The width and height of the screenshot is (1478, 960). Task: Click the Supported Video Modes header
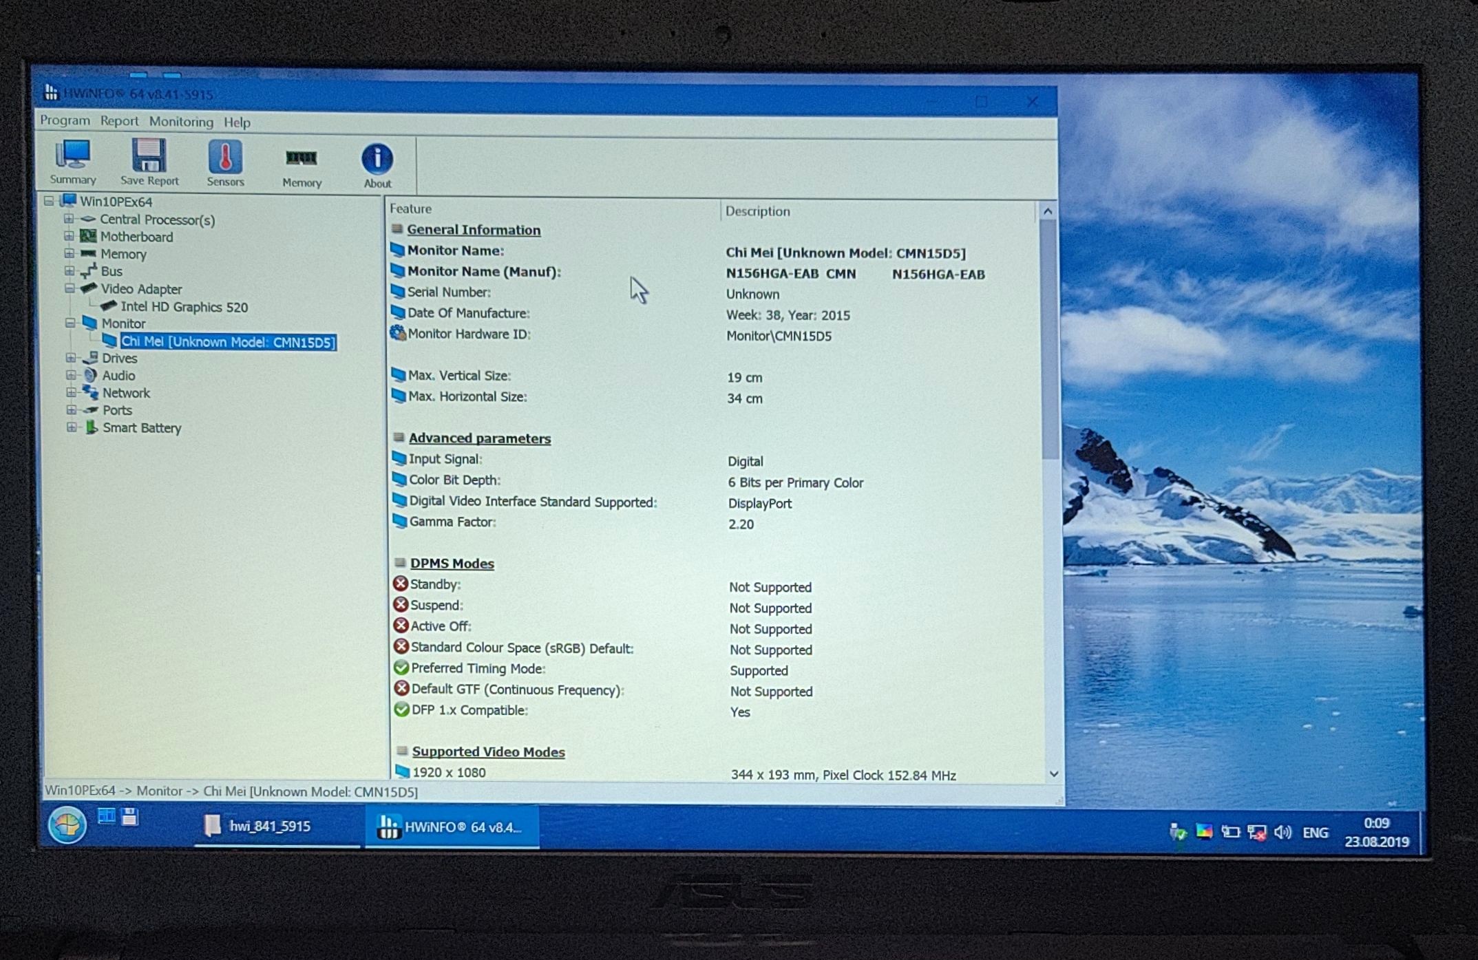point(489,752)
